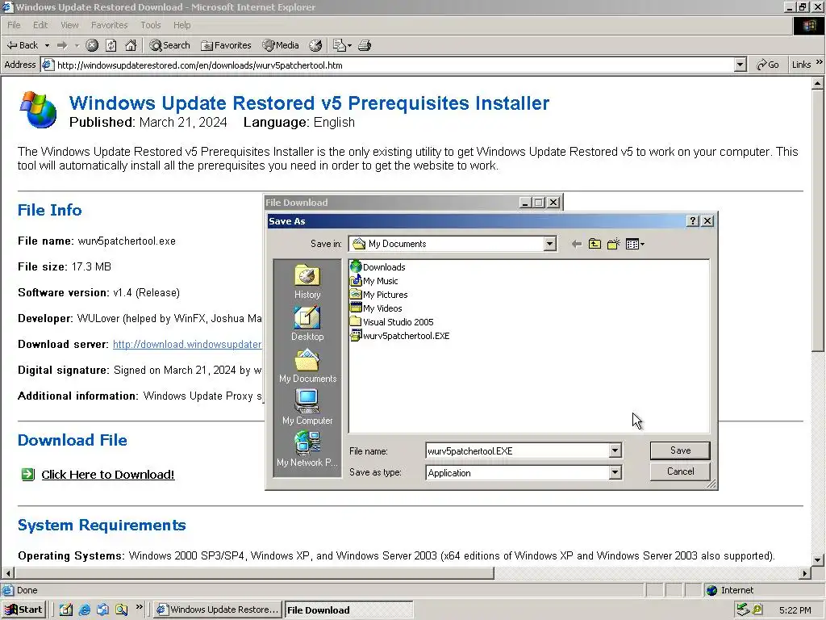Click the page title heading text
The width and height of the screenshot is (826, 620).
pos(309,103)
